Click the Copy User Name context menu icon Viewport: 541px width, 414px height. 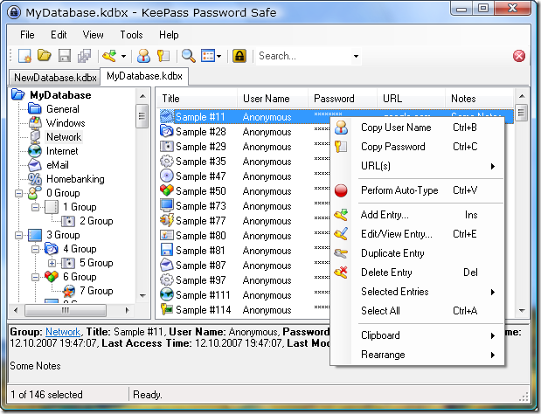point(341,128)
